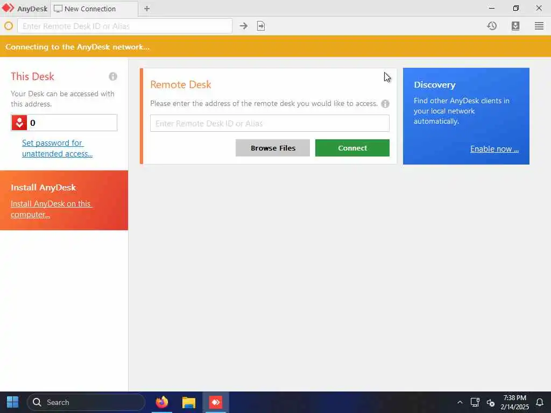Switch to the New Connection tab

point(94,9)
